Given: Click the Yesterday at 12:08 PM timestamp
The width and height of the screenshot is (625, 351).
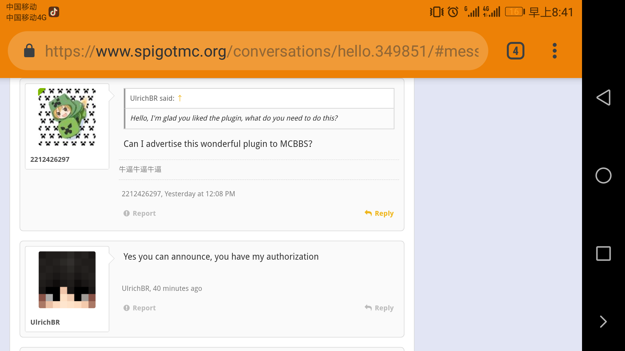Looking at the screenshot, I should pos(200,194).
